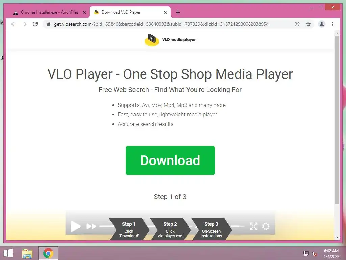Click the fast-forward icon in the banner

91,226
